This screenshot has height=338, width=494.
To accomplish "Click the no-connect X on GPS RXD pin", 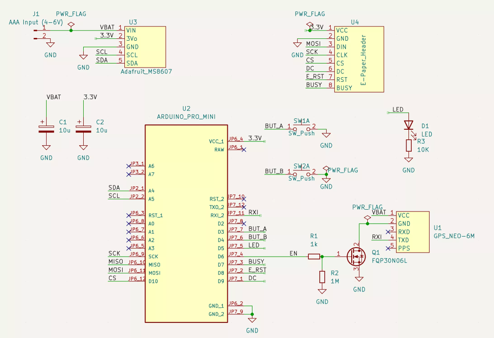I will (388, 232).
